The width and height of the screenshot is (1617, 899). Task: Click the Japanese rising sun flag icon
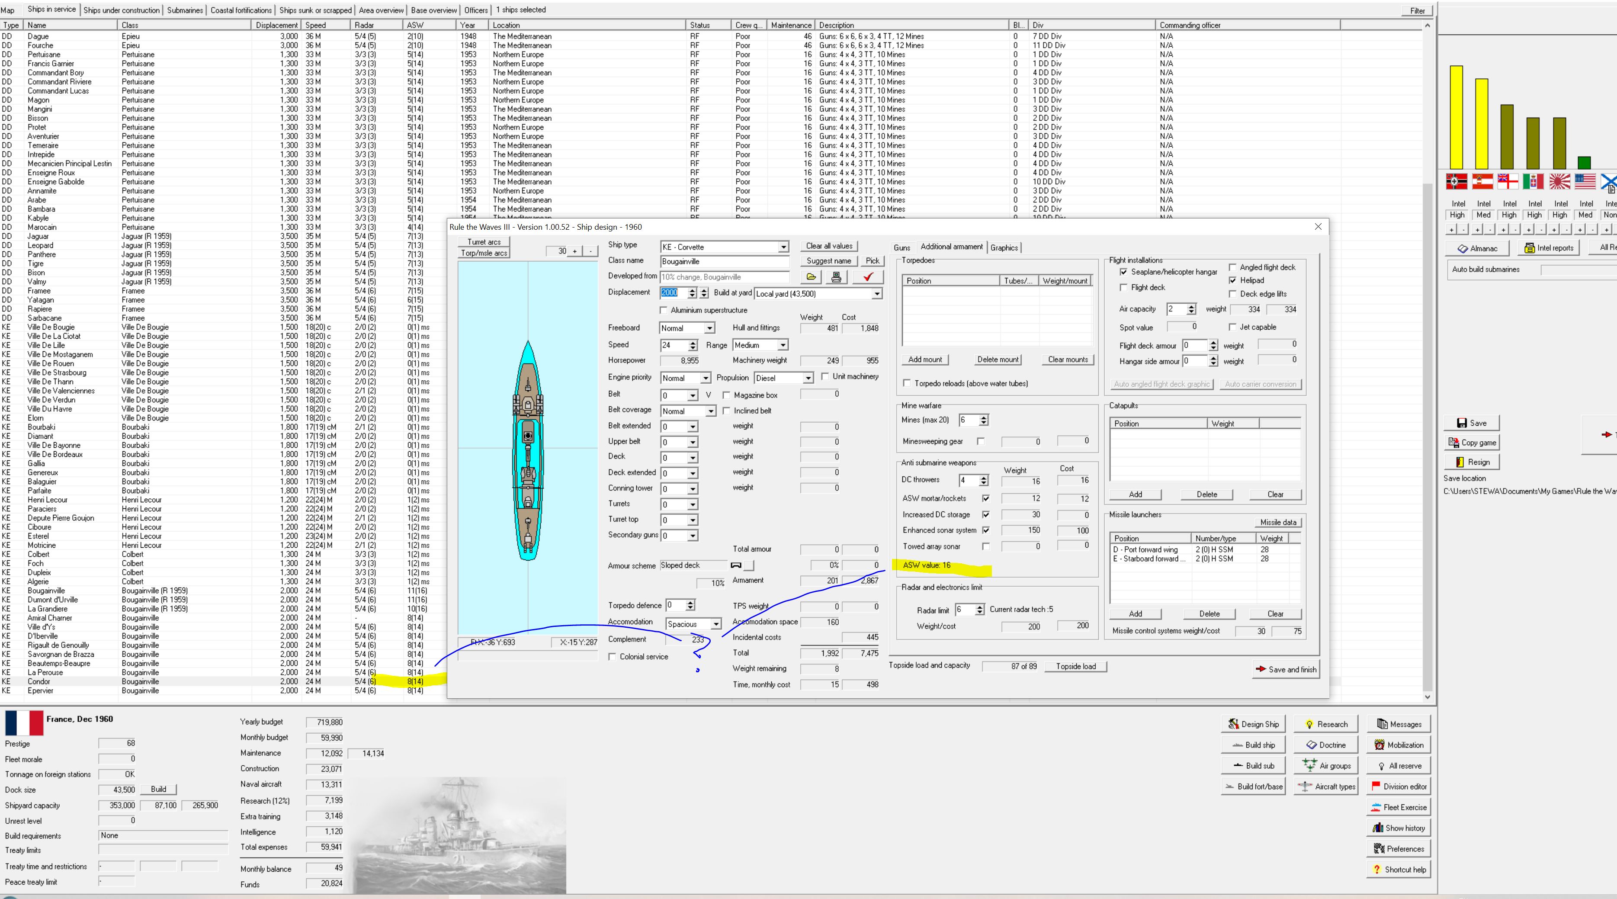tap(1559, 181)
